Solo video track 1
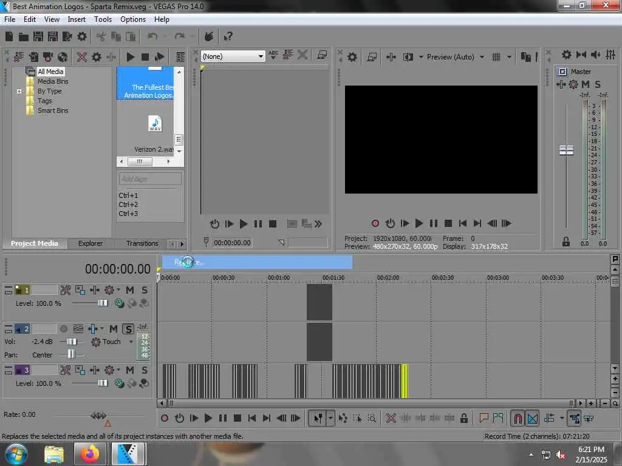Screen dimensions: 622x466 coord(145,291)
